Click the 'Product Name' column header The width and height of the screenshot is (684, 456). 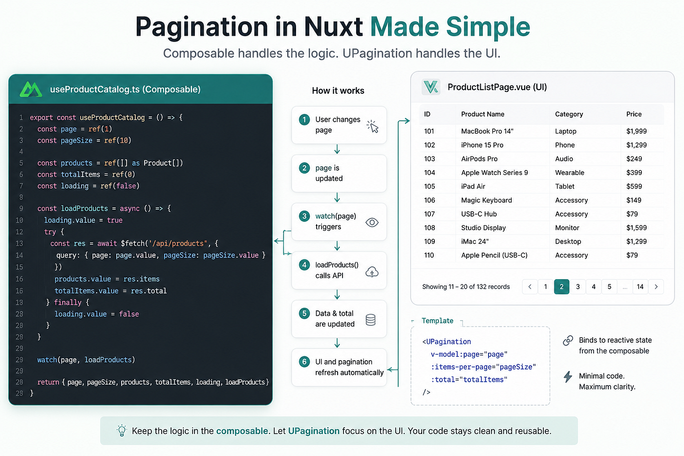click(x=483, y=114)
